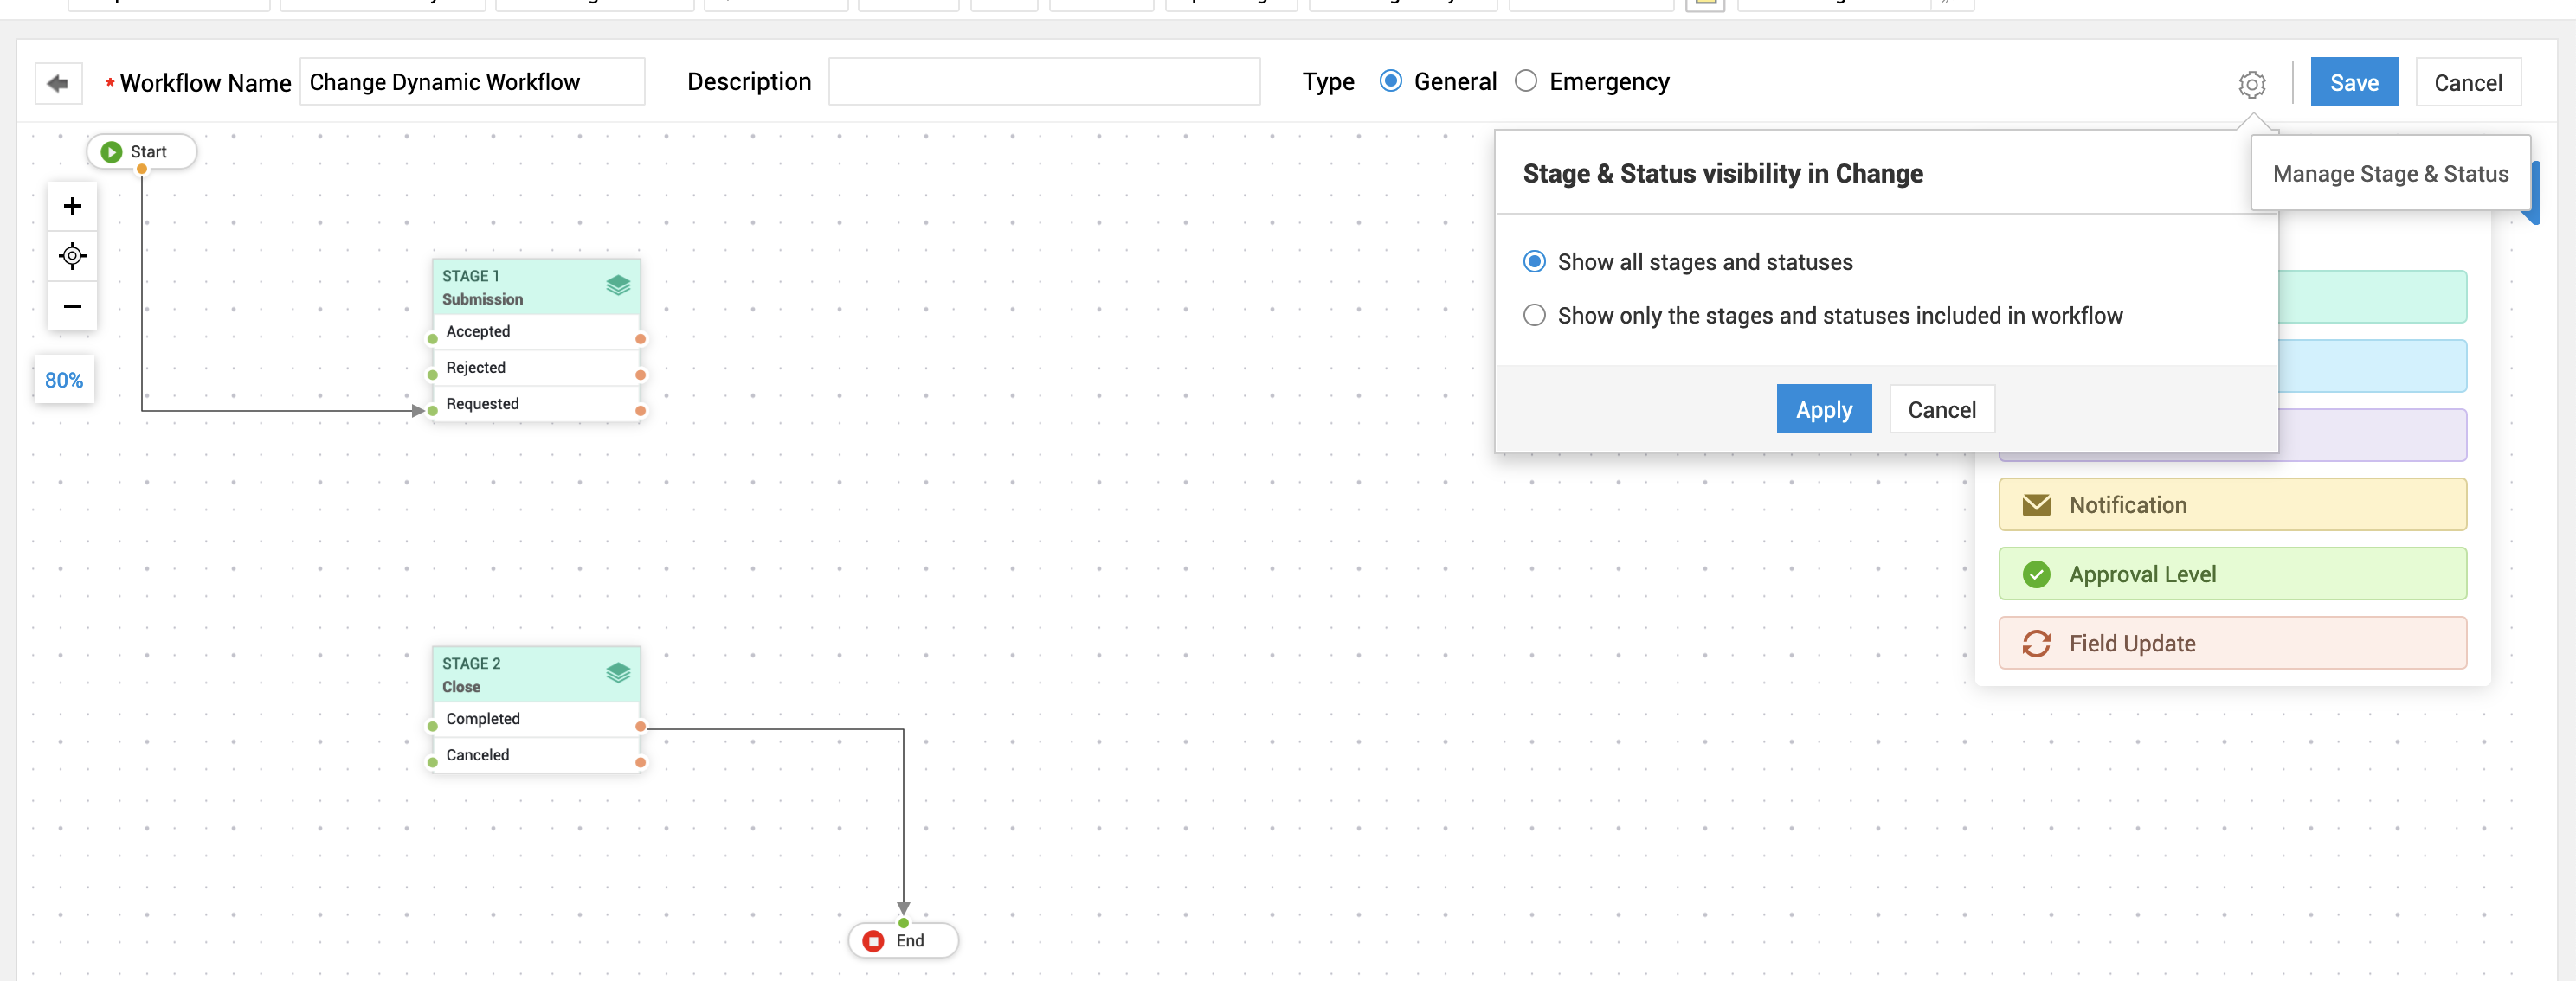Select the Notification node item
Image resolution: width=2576 pixels, height=981 pixels.
pos(2232,505)
